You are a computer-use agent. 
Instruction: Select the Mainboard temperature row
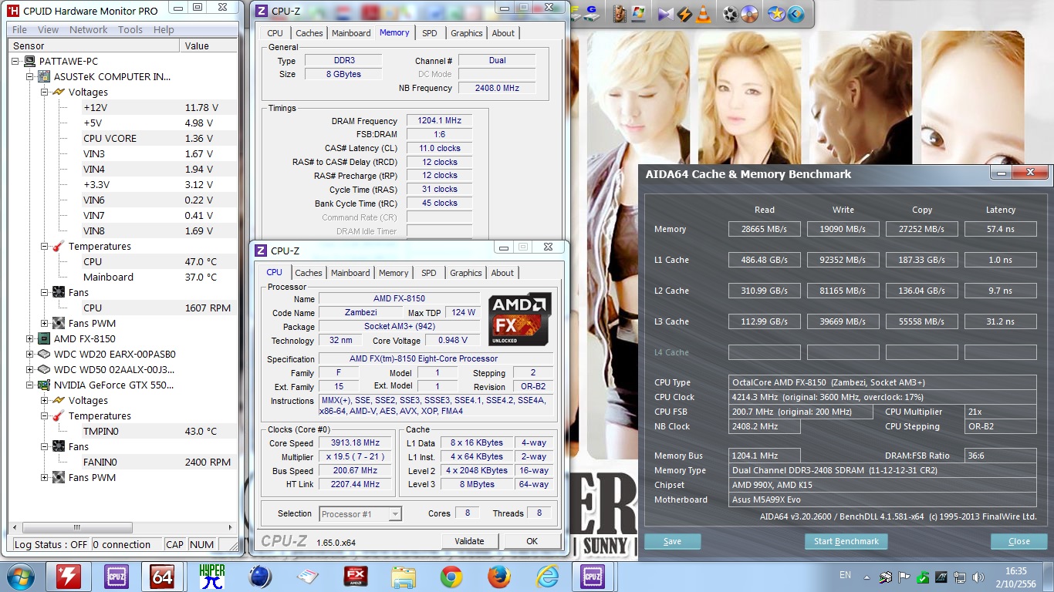point(160,277)
